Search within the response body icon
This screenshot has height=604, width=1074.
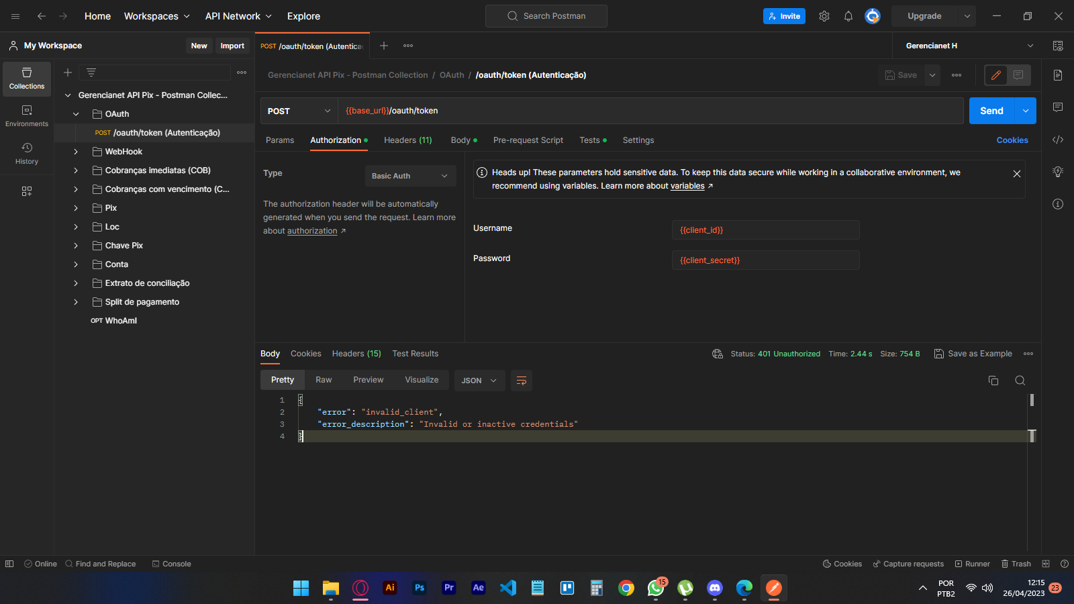click(x=1020, y=381)
